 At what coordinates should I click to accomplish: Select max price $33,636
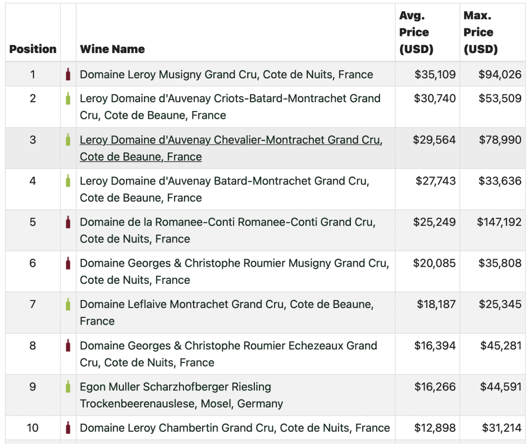tap(500, 181)
